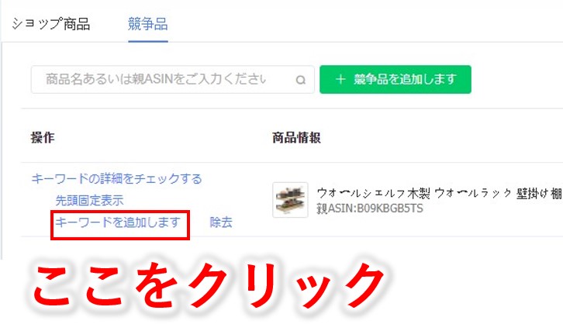Remove the product via 除去 link
Screen dimensions: 563x331
coord(221,222)
